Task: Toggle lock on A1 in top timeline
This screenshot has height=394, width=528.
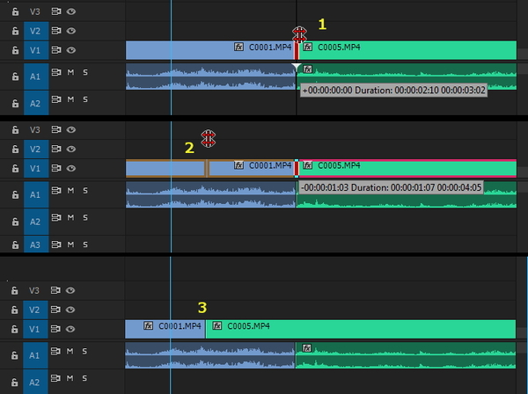Action: pyautogui.click(x=15, y=77)
